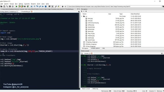Image resolution: width=164 pixels, height=92 pixels.
Task: Open the Tools menu
Action: [38, 4]
